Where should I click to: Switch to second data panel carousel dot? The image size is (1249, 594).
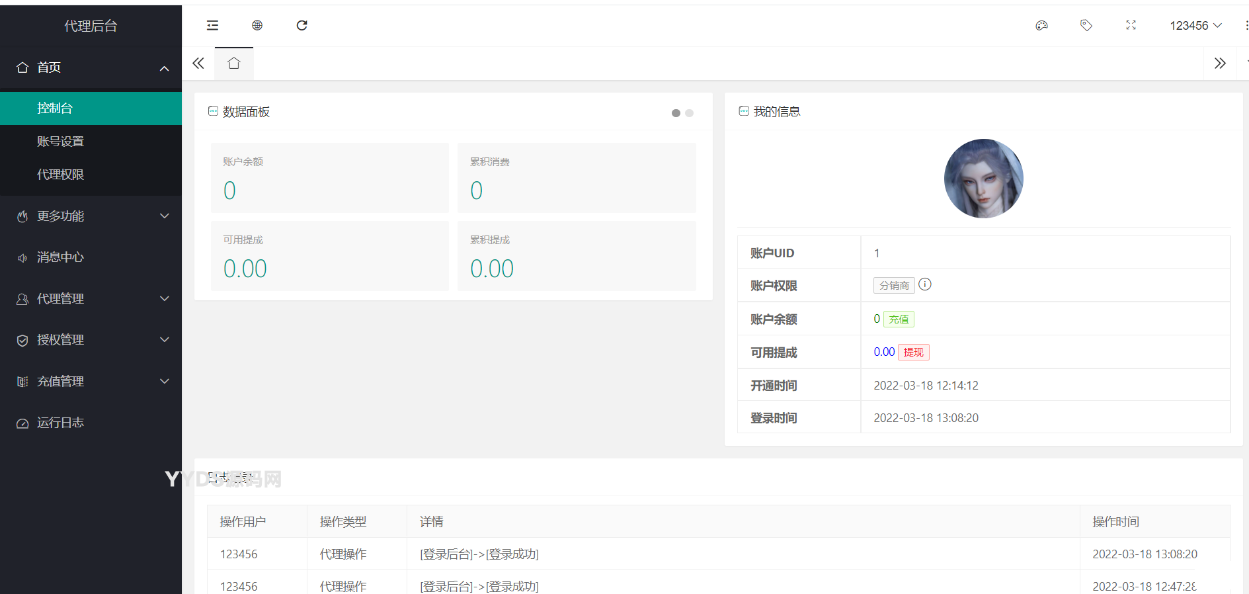[689, 113]
